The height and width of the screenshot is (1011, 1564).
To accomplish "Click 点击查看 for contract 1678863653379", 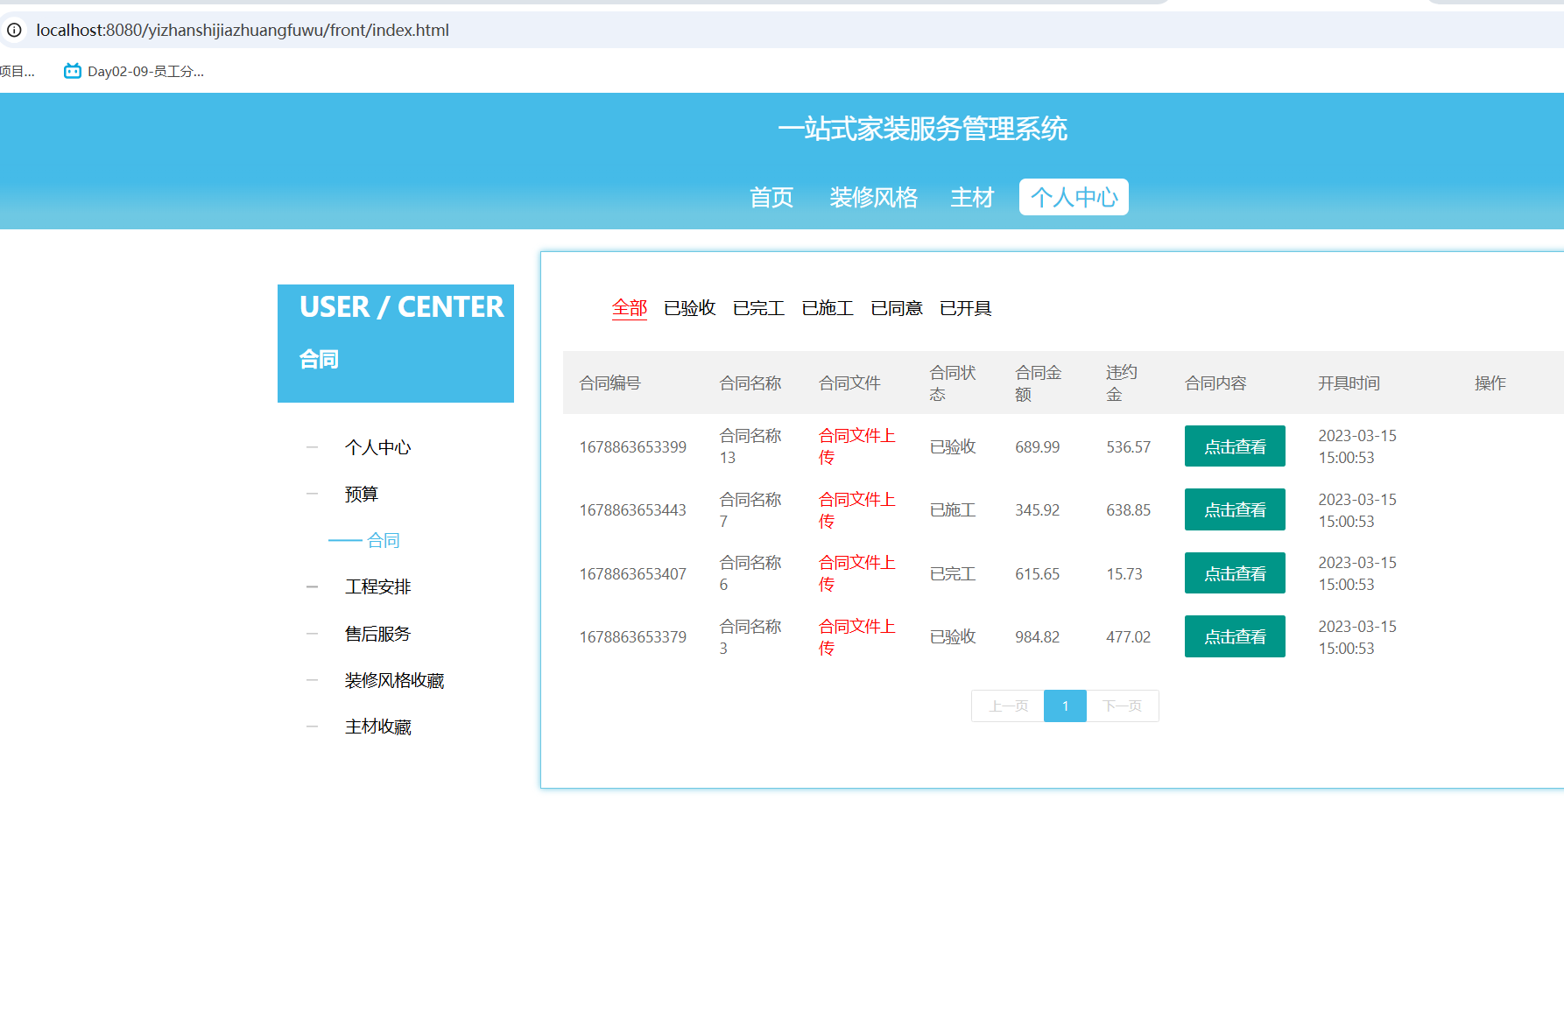I will [1235, 636].
